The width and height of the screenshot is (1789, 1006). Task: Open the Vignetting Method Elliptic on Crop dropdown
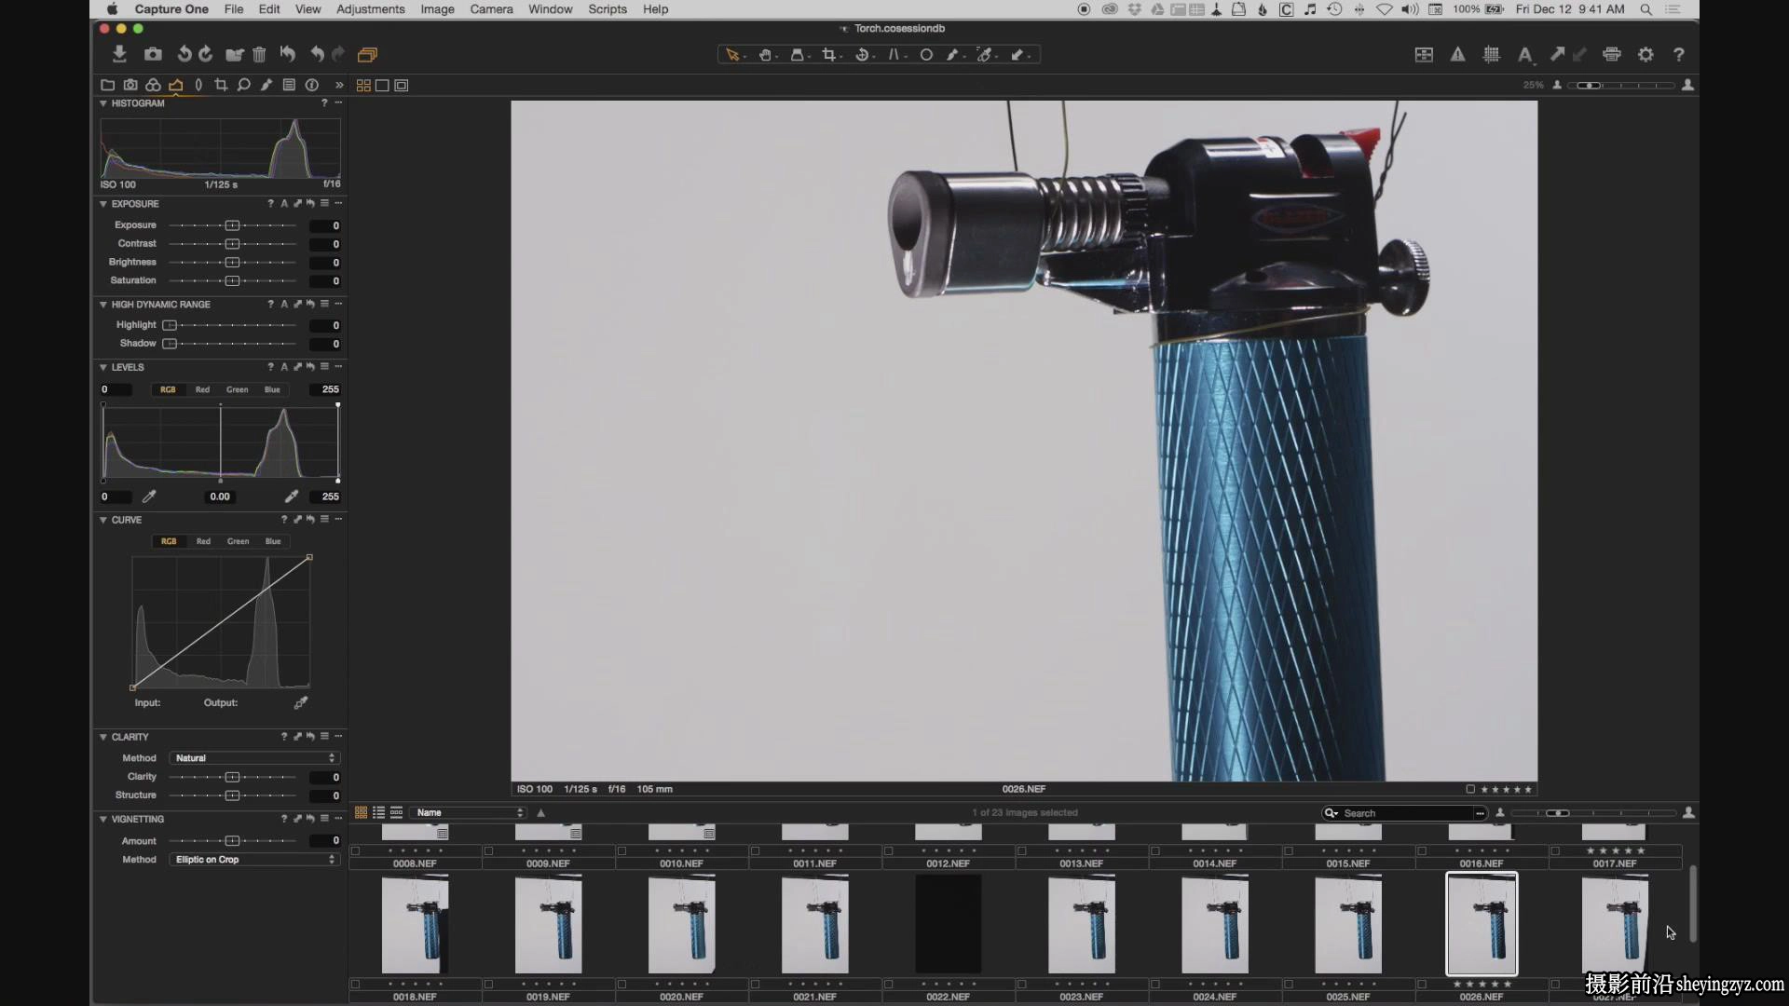(253, 860)
